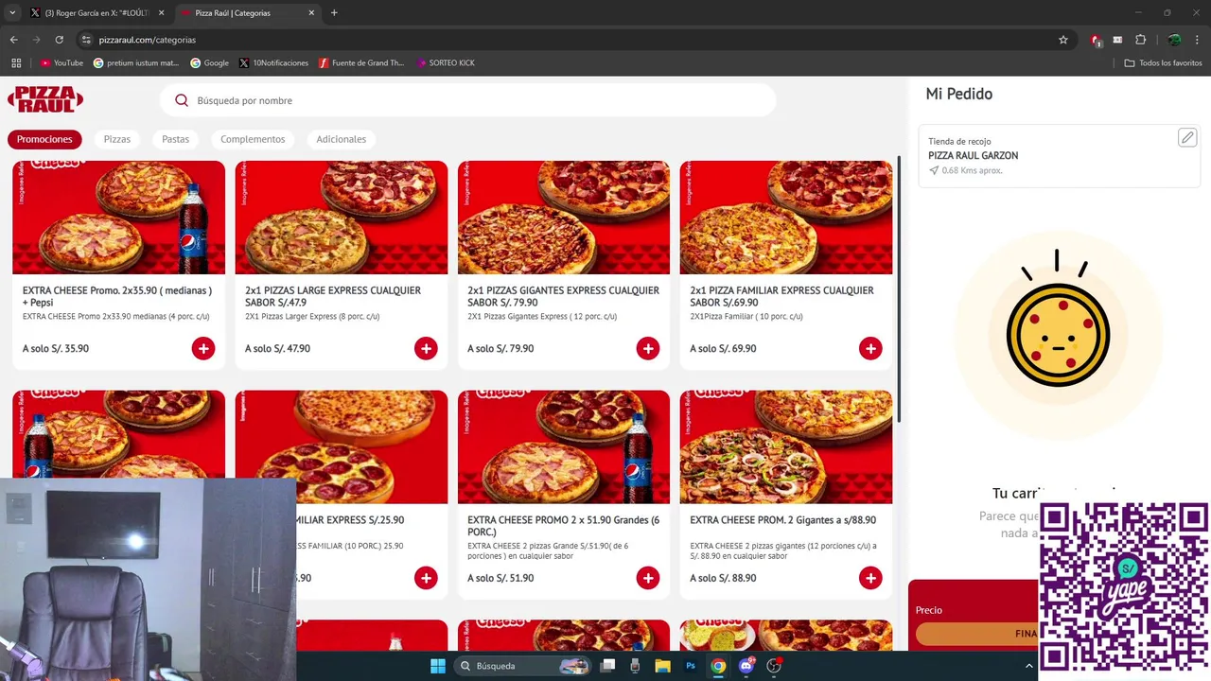Screen dimensions: 1211x681
Task: Add Familiar Express S/.25.90 pizza to cart
Action: coord(426,578)
